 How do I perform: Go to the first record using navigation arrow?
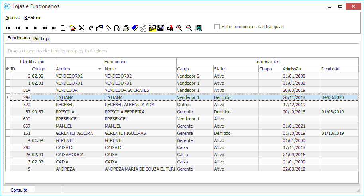click(x=8, y=28)
